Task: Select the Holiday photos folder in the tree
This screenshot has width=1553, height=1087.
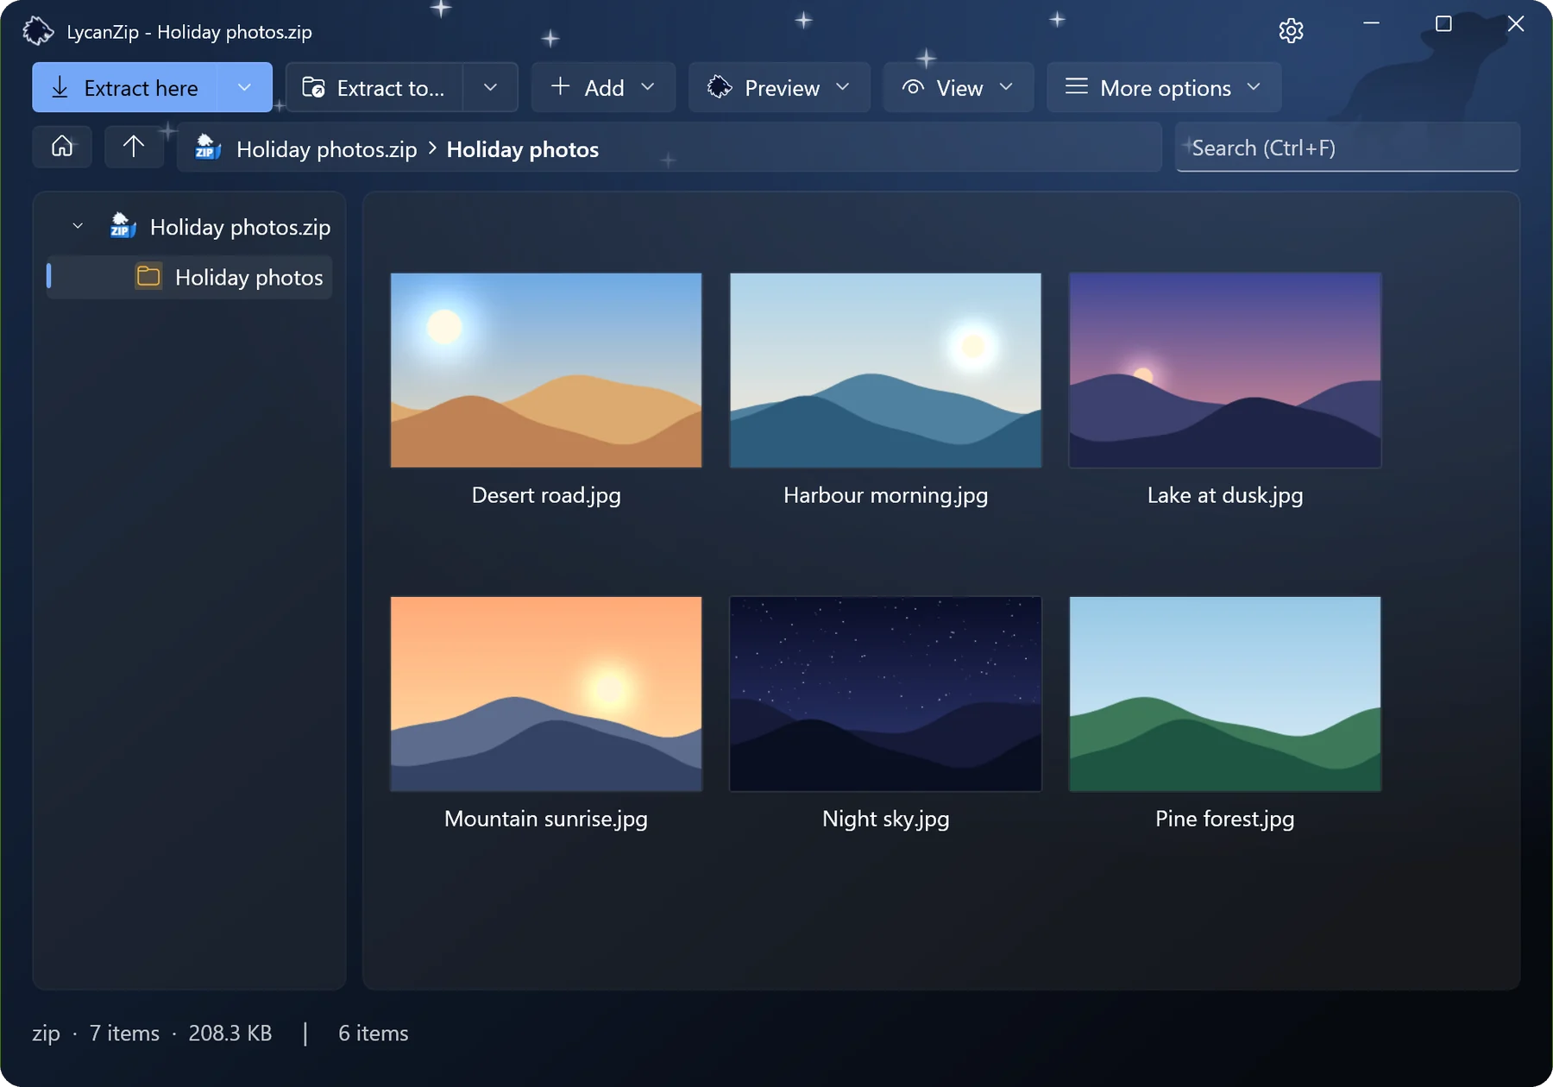Action: click(189, 277)
